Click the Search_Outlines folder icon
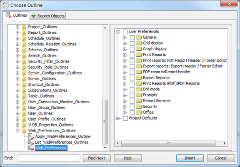 [24, 56]
